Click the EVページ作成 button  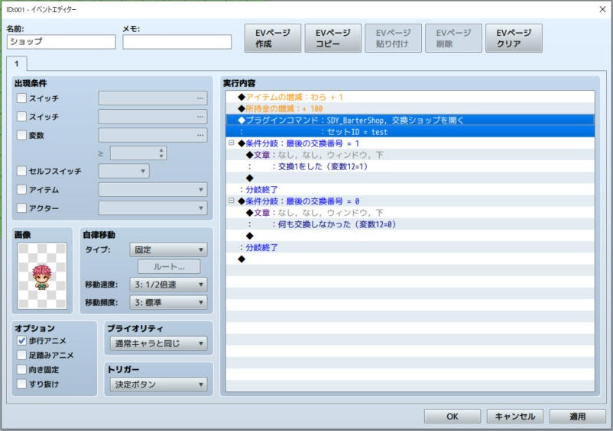273,38
